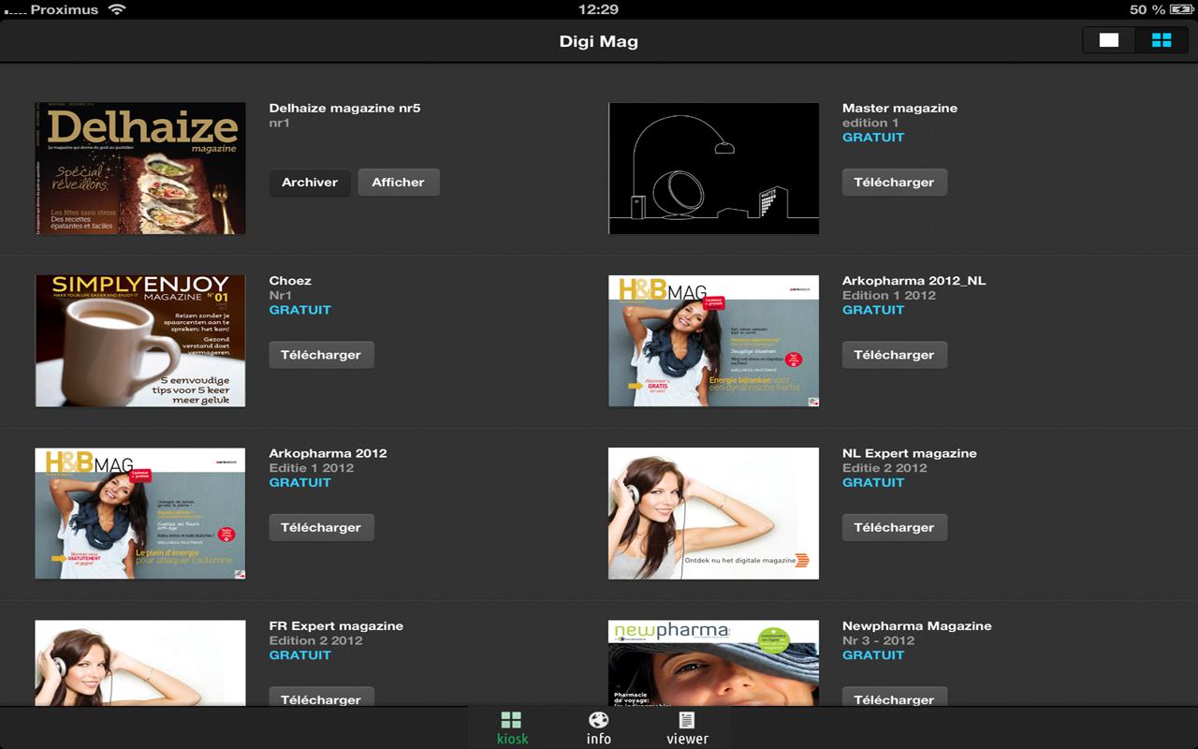Viewport: 1198px width, 749px height.
Task: Click the 'Edition 1 2012' subtitle
Action: (889, 295)
